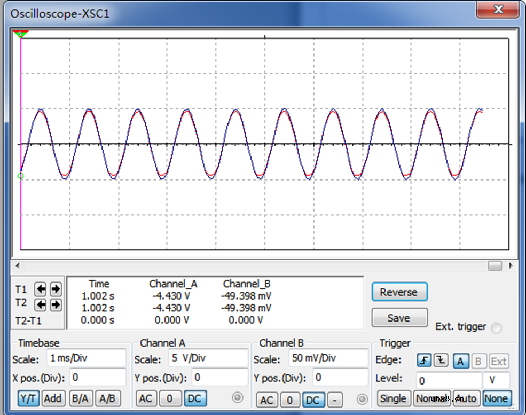Viewport: 526px width, 415px height.
Task: Move cursor T1 left with arrow
Action: pyautogui.click(x=40, y=289)
